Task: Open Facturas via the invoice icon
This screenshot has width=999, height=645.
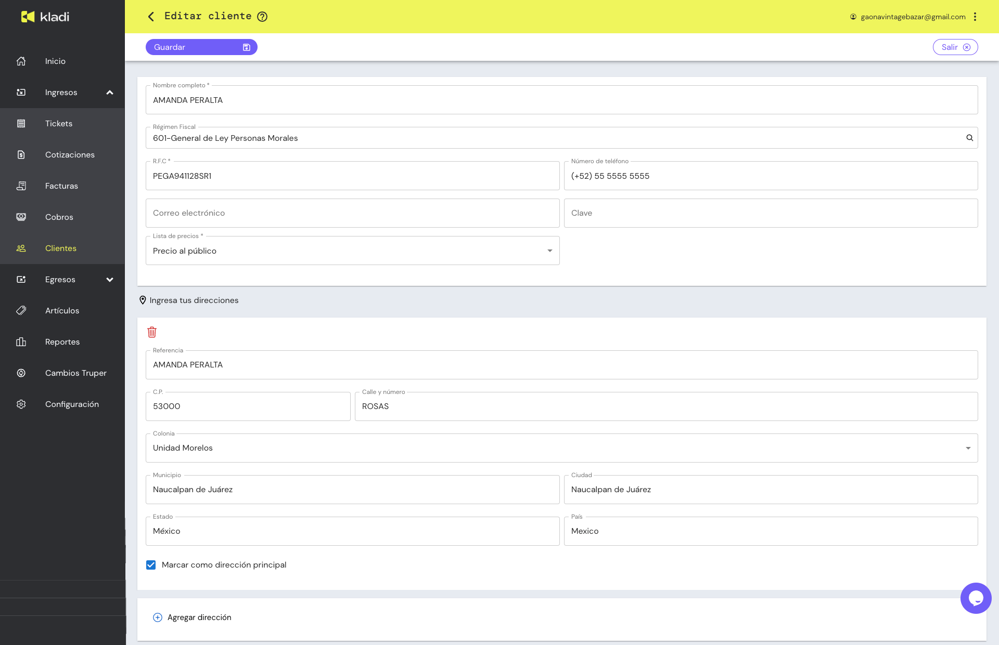Action: point(21,186)
